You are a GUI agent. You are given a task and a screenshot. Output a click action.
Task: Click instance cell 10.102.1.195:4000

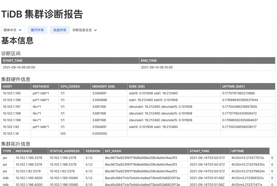click(x=31, y=178)
